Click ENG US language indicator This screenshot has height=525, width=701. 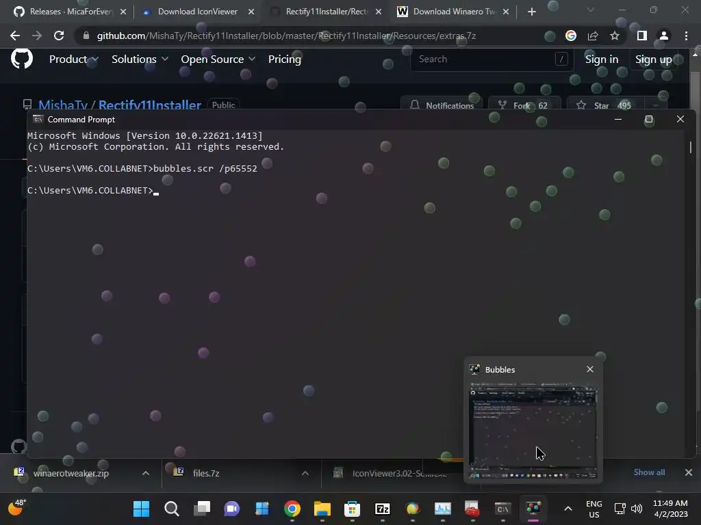coord(594,509)
